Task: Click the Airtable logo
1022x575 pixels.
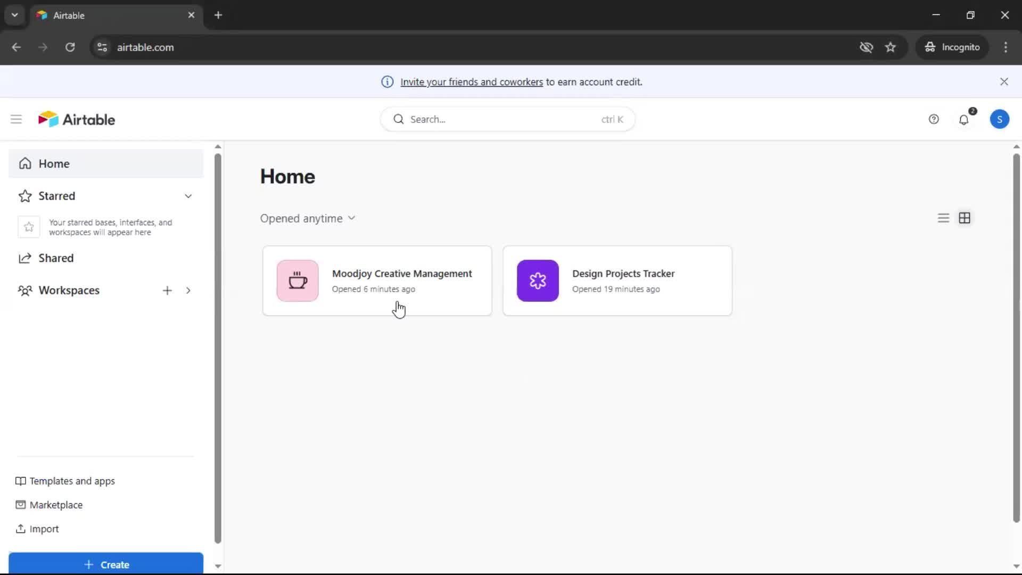Action: 77,119
